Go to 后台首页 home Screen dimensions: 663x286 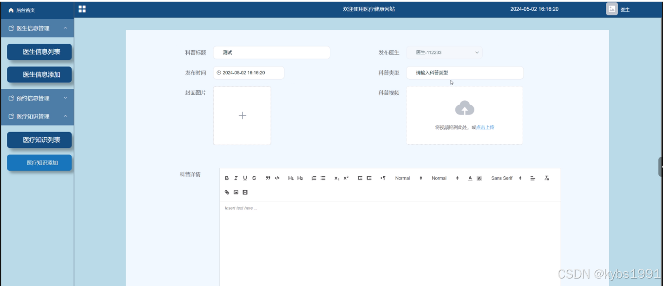[x=22, y=10]
